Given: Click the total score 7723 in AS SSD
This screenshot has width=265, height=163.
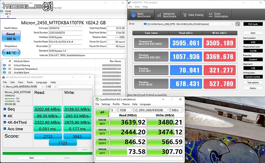Looking at the screenshot, I should [x=63, y=143].
